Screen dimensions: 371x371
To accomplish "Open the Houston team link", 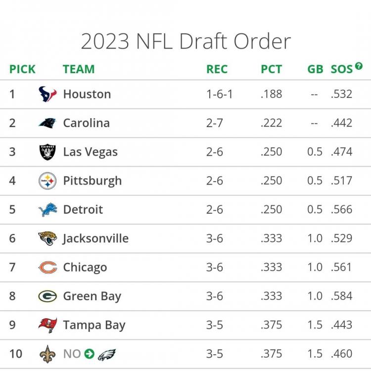I will click(87, 94).
